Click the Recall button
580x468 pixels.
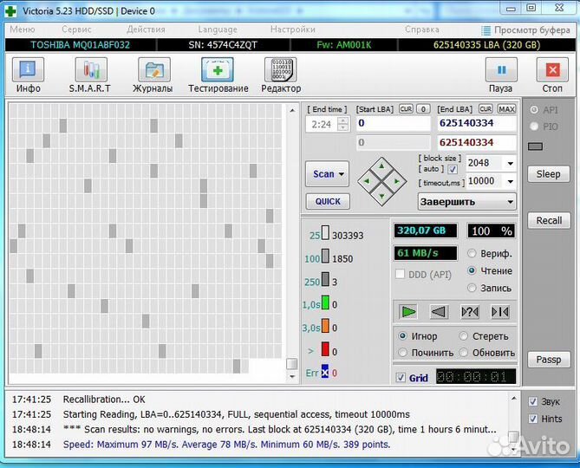(x=549, y=220)
